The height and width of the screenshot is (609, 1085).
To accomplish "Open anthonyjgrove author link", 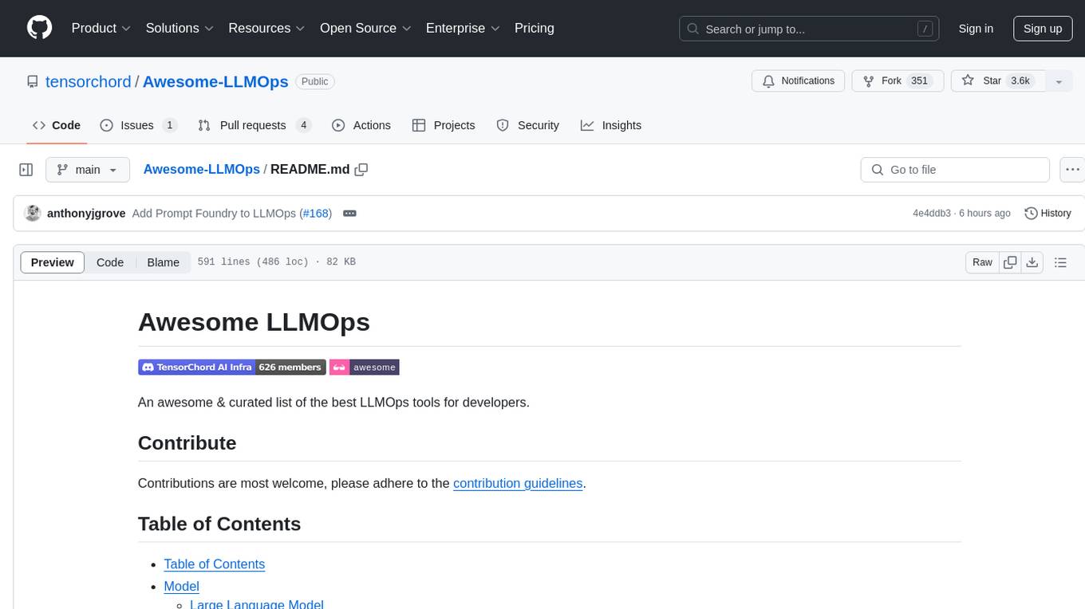I will 88,214.
